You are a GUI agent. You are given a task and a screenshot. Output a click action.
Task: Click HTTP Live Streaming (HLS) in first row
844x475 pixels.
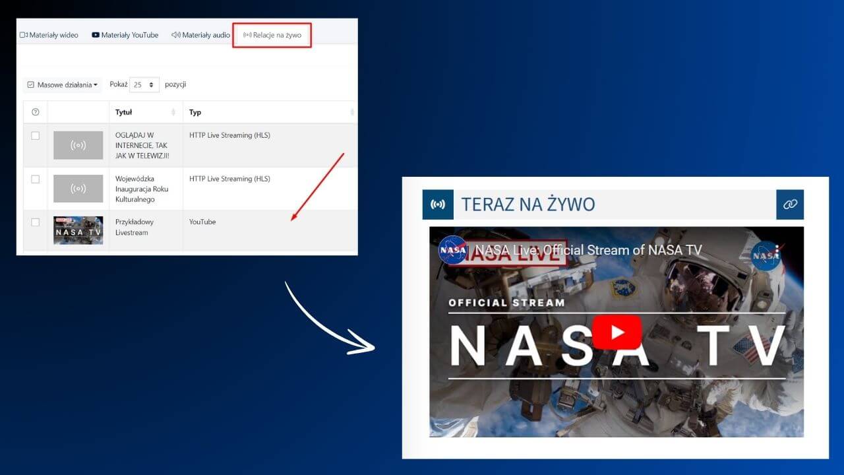(x=229, y=135)
